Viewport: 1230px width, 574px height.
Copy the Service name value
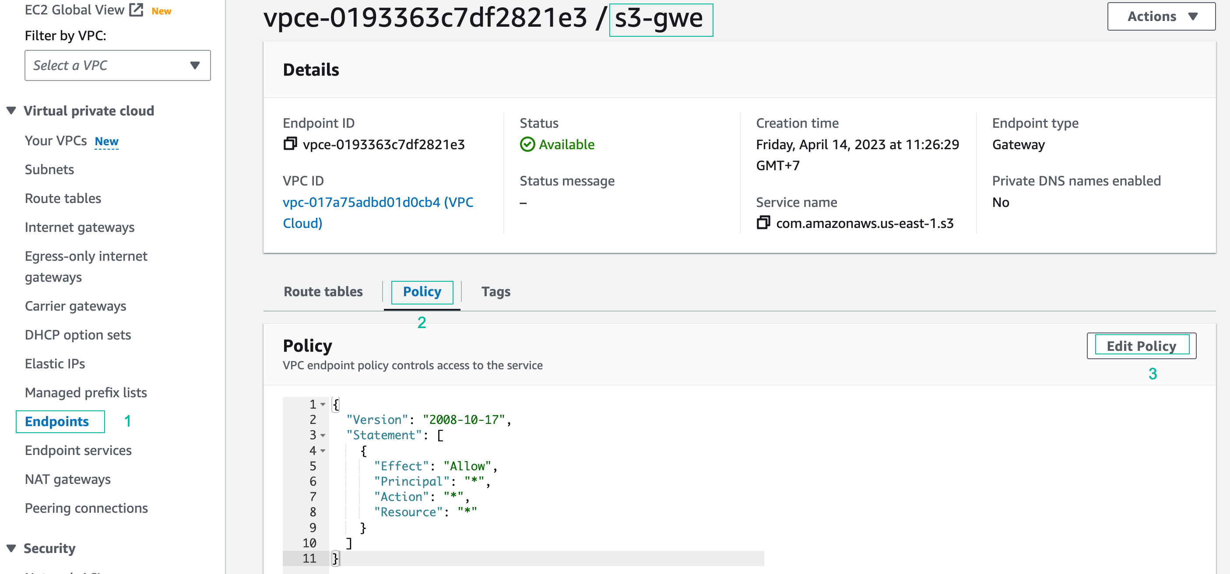coord(763,222)
